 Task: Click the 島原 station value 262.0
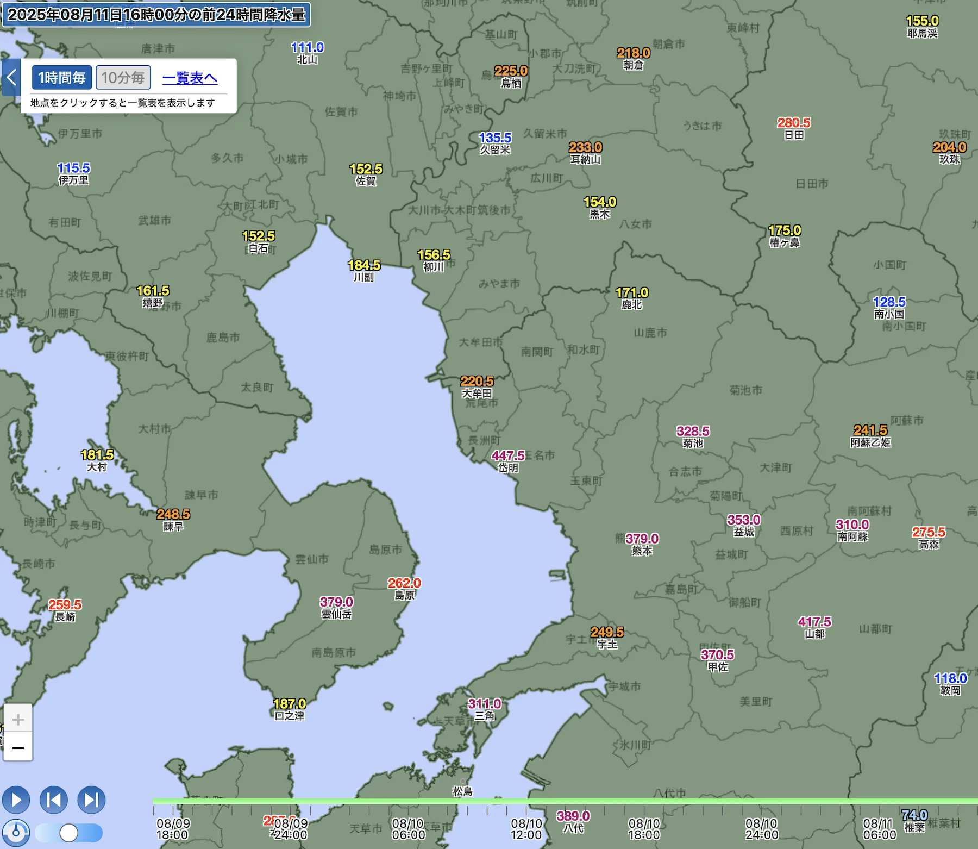[x=404, y=583]
